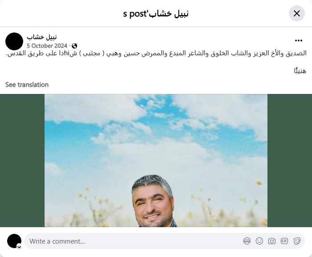
Task: Open the emoji picker in comment box
Action: pos(259,241)
